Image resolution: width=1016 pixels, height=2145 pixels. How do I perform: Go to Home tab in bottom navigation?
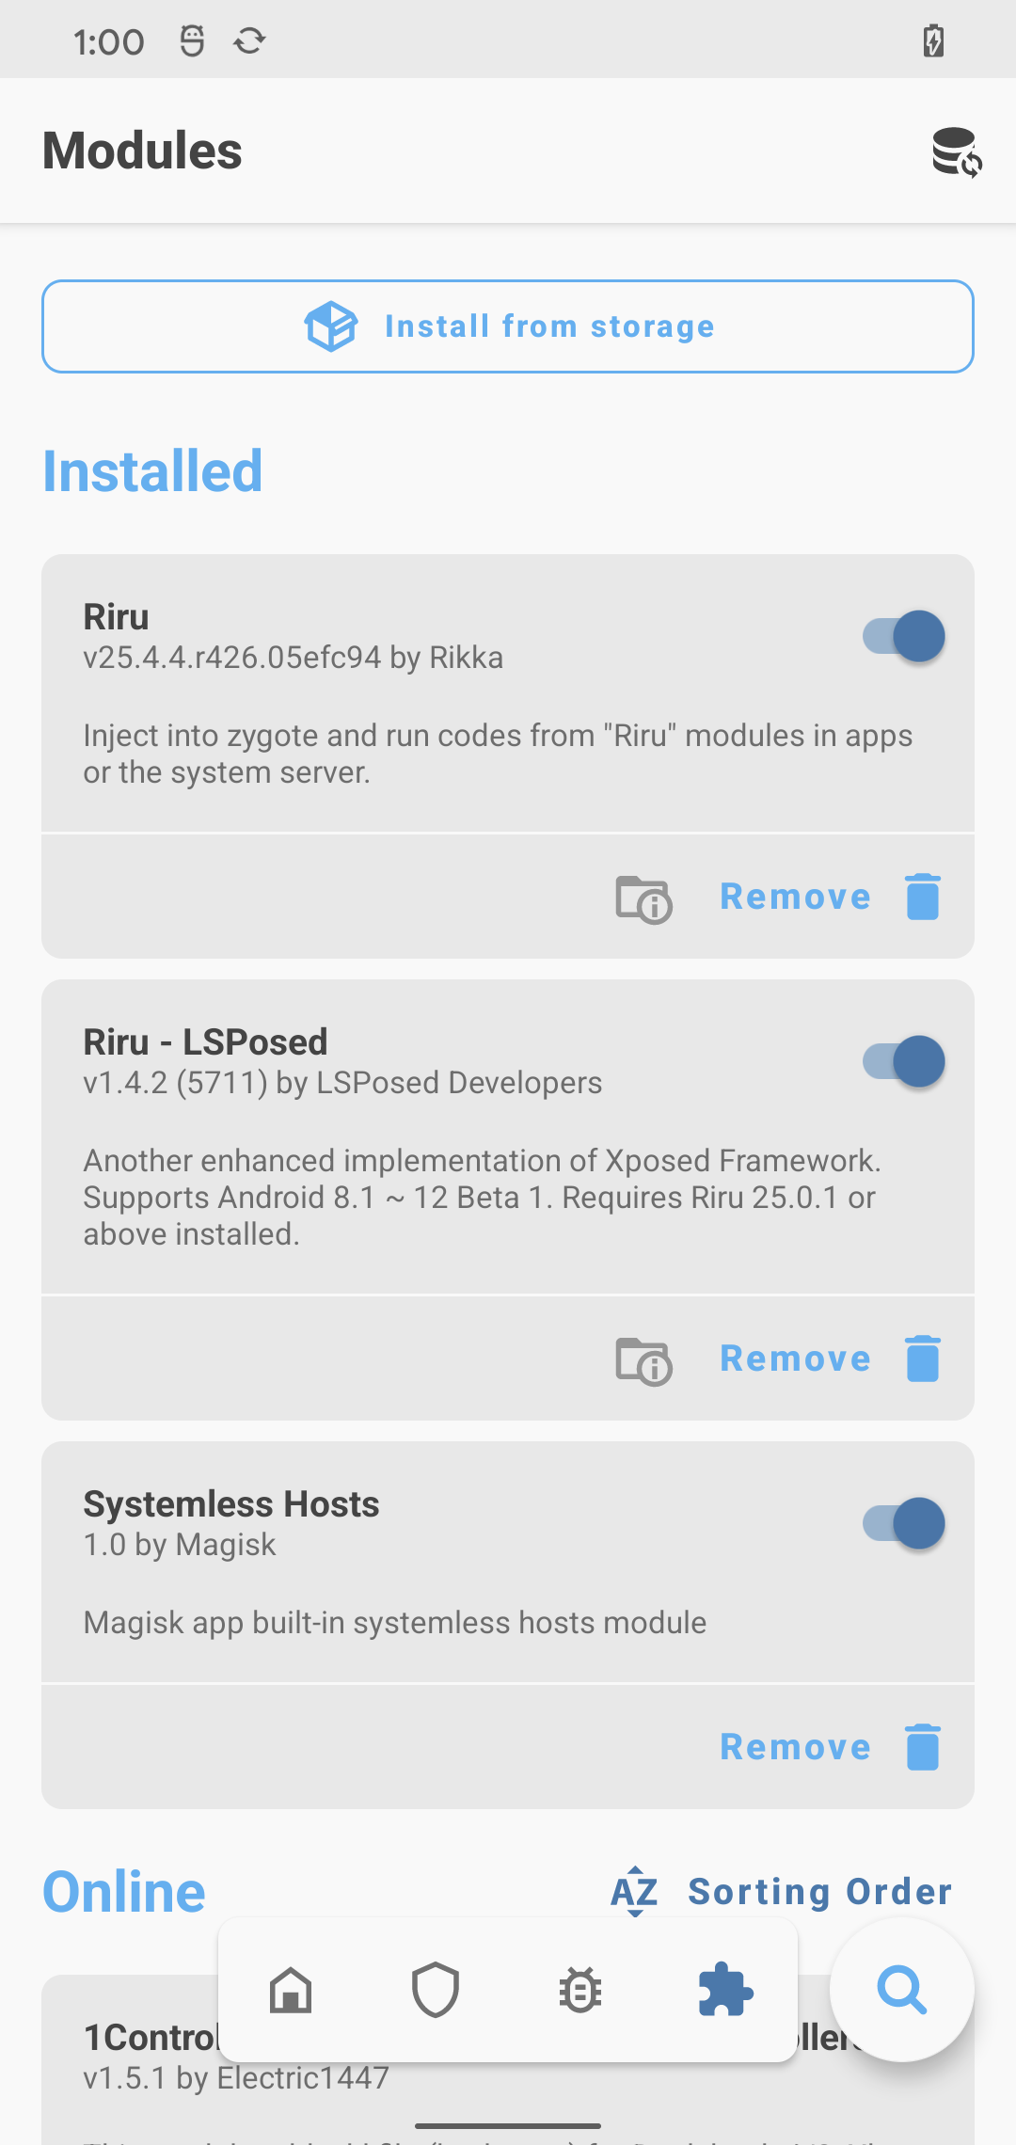[x=291, y=1991]
